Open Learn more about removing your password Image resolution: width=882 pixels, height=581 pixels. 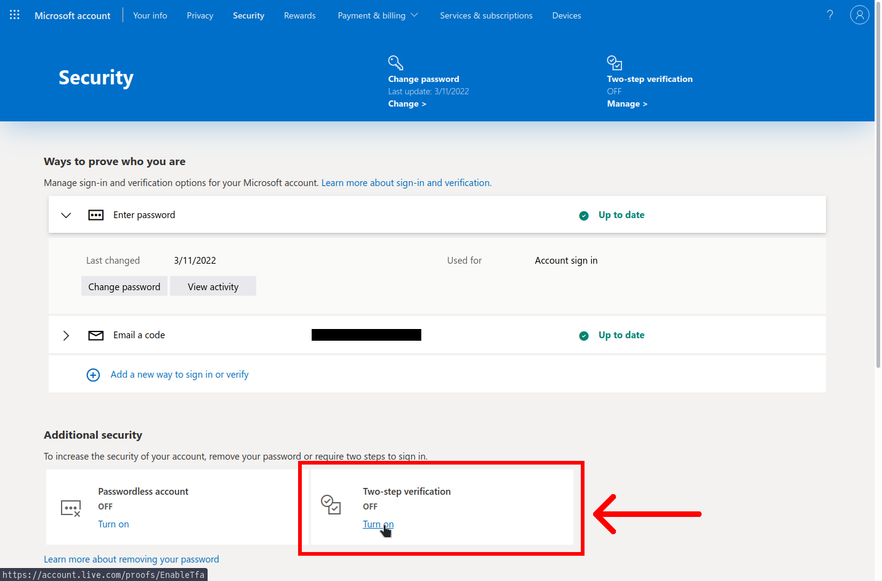point(131,559)
